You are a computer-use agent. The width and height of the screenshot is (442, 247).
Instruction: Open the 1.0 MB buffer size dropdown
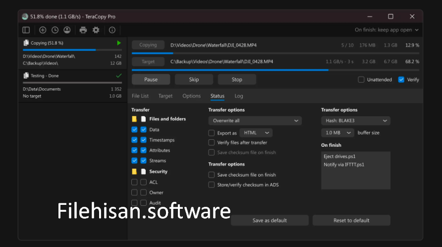[337, 133]
